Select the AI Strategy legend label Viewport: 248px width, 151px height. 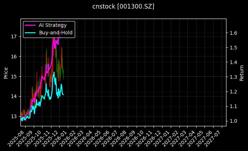(52, 25)
